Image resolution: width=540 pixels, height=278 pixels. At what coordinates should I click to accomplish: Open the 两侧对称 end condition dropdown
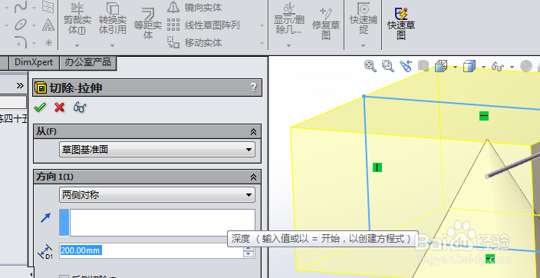click(x=157, y=195)
